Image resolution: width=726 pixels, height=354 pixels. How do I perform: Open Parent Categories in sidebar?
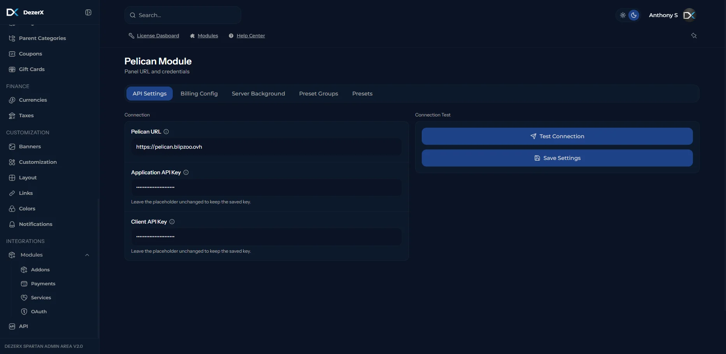42,38
